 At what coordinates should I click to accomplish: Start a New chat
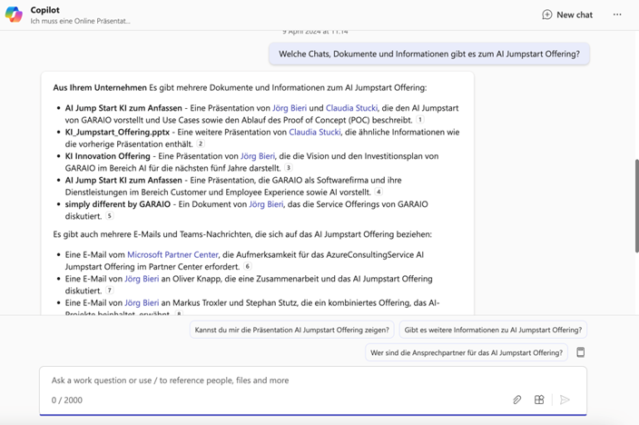tap(567, 15)
